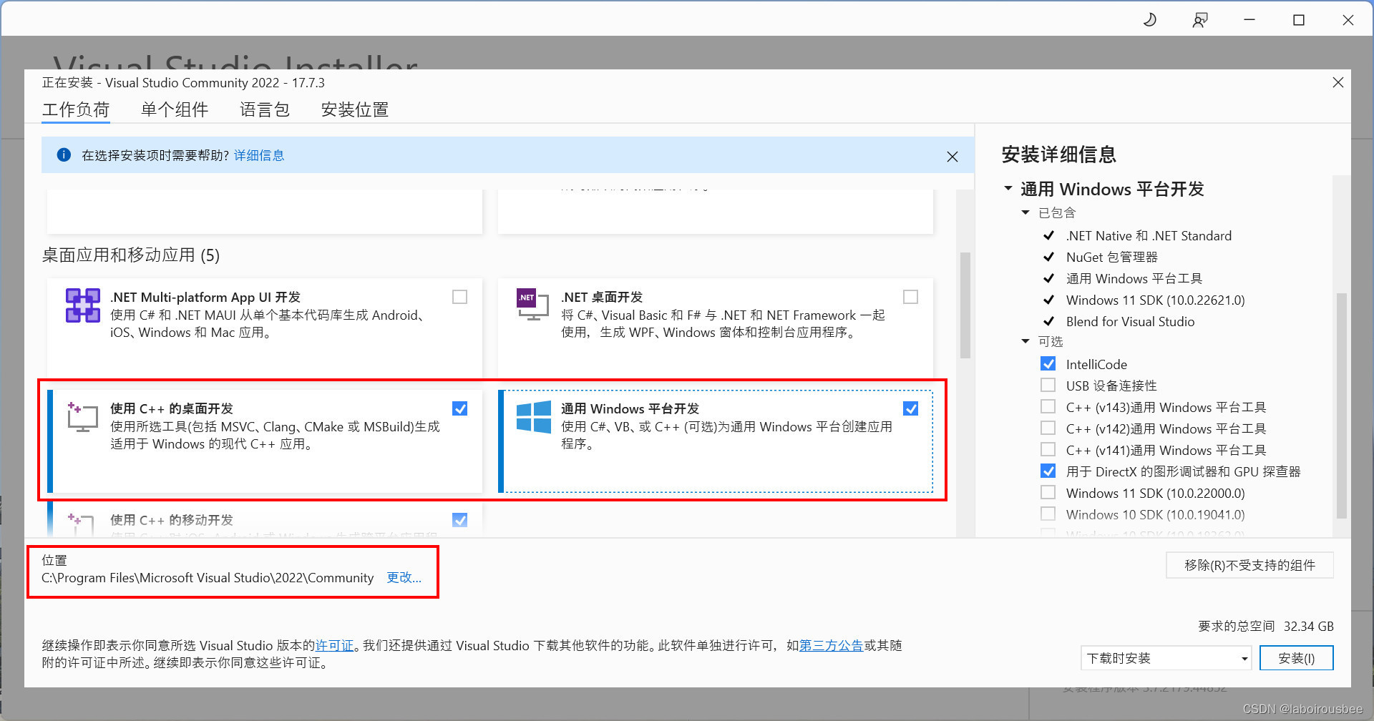Screen dimensions: 1374x721
Task: Switch to 单个组件 tab
Action: point(175,109)
